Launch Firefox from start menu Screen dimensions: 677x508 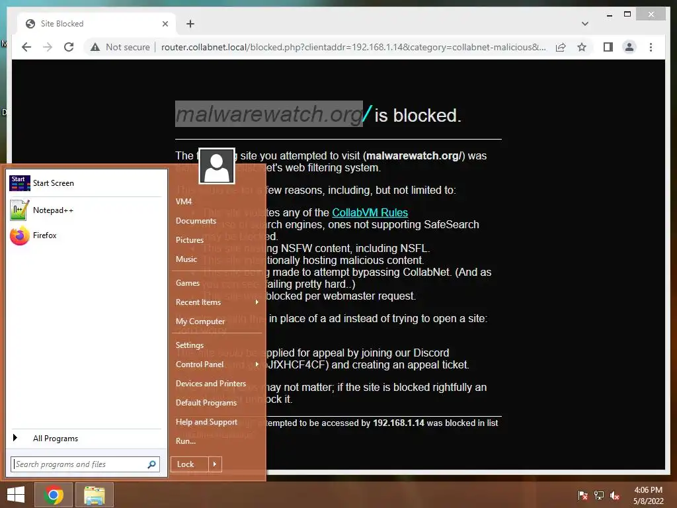coord(85,235)
